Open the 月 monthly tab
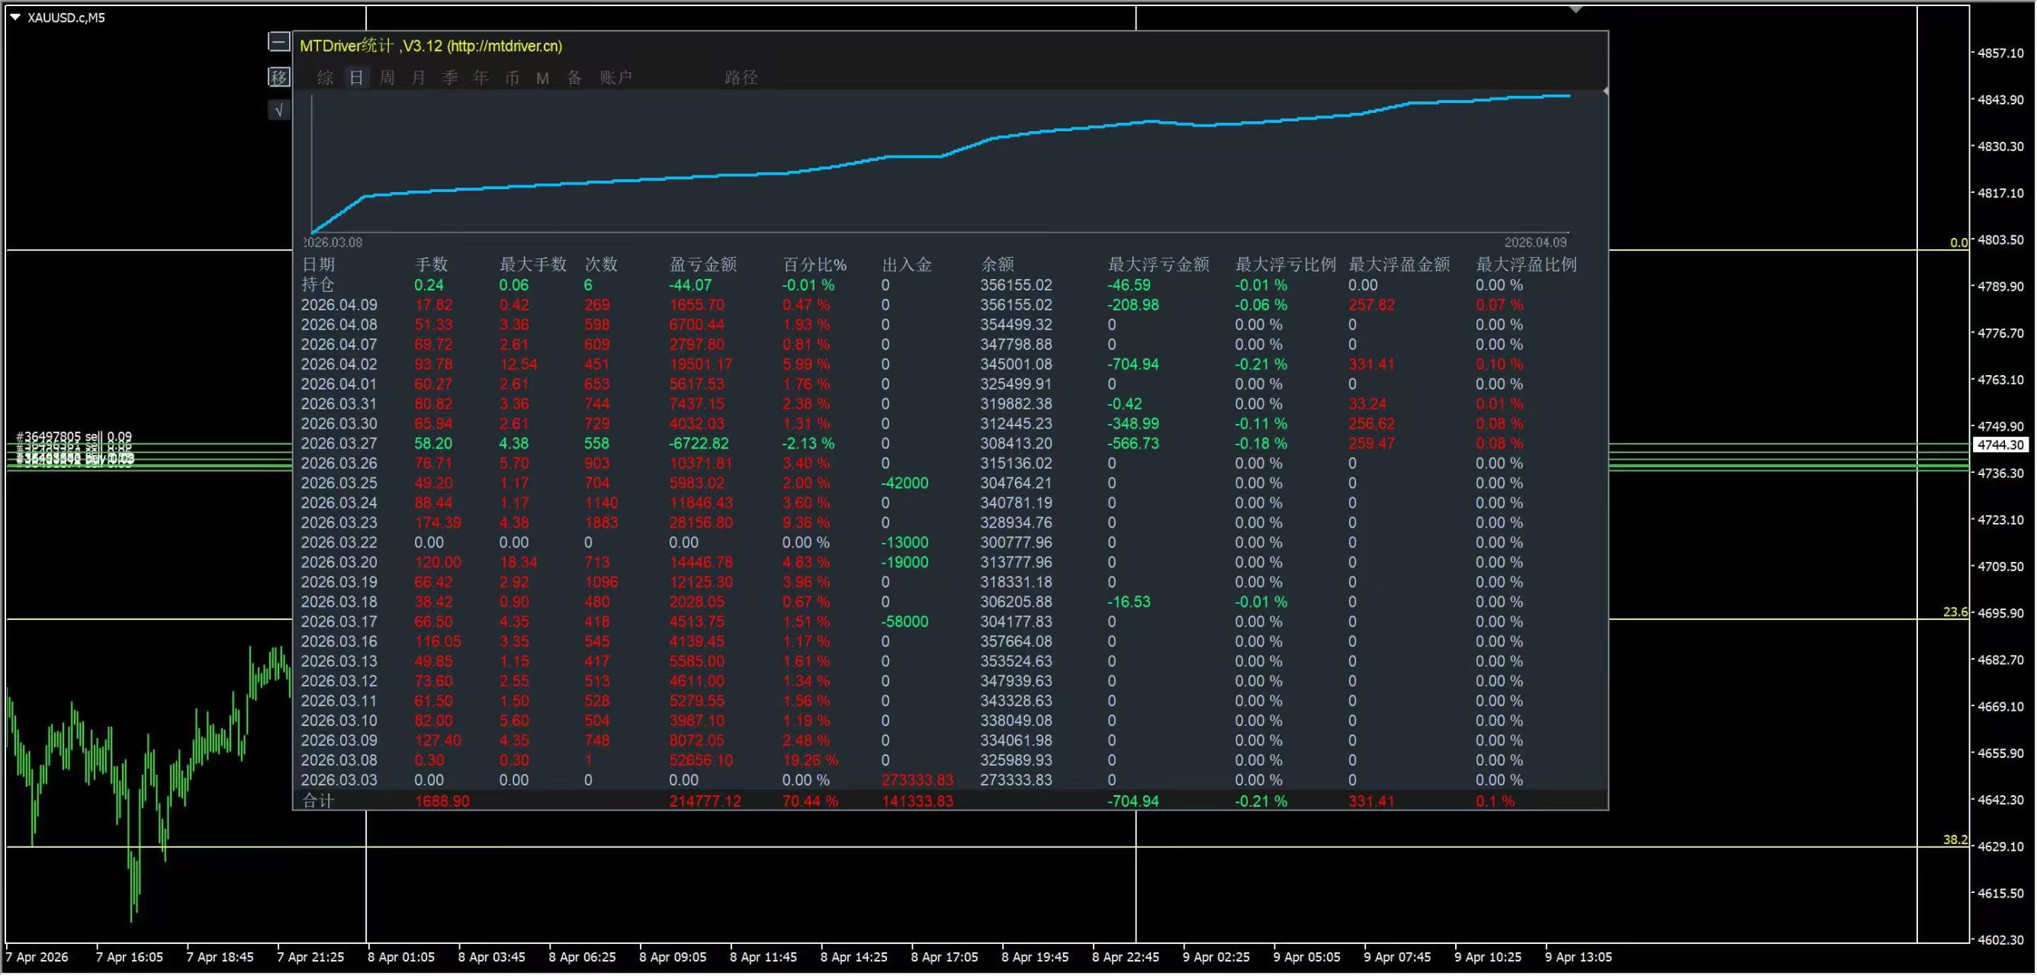The image size is (2037, 976). 419,78
